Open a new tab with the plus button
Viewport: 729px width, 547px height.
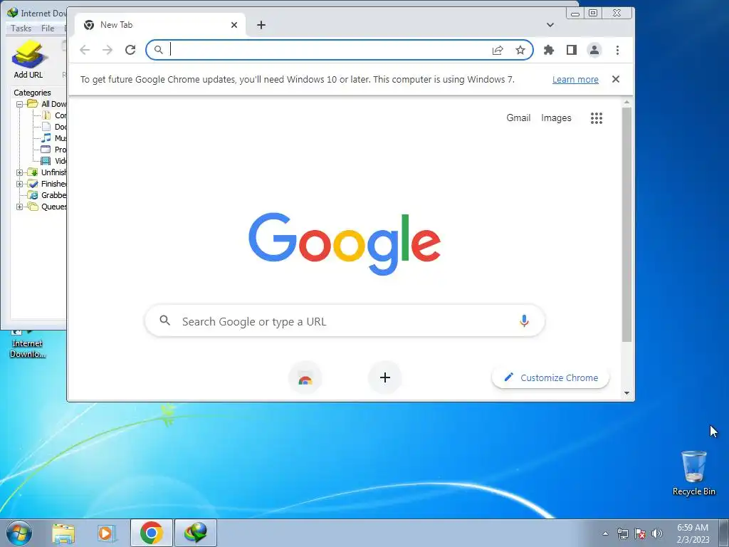coord(261,25)
